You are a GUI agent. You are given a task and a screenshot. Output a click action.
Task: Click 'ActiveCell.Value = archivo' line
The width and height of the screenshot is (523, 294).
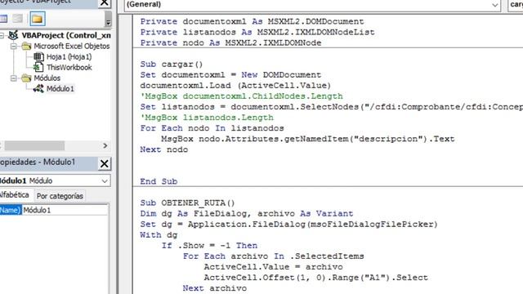pos(274,267)
